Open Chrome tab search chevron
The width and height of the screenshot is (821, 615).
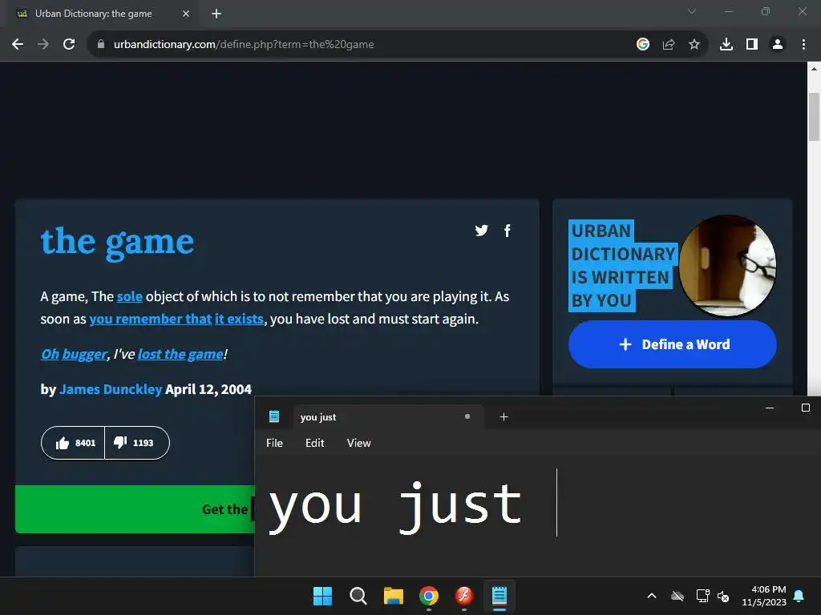pos(692,11)
